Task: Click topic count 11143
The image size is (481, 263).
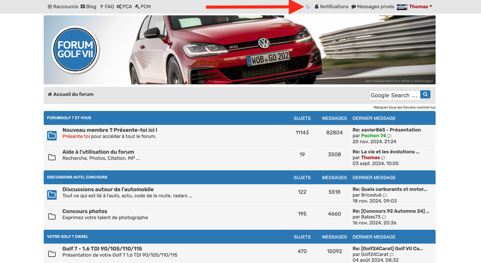Action: (x=302, y=132)
